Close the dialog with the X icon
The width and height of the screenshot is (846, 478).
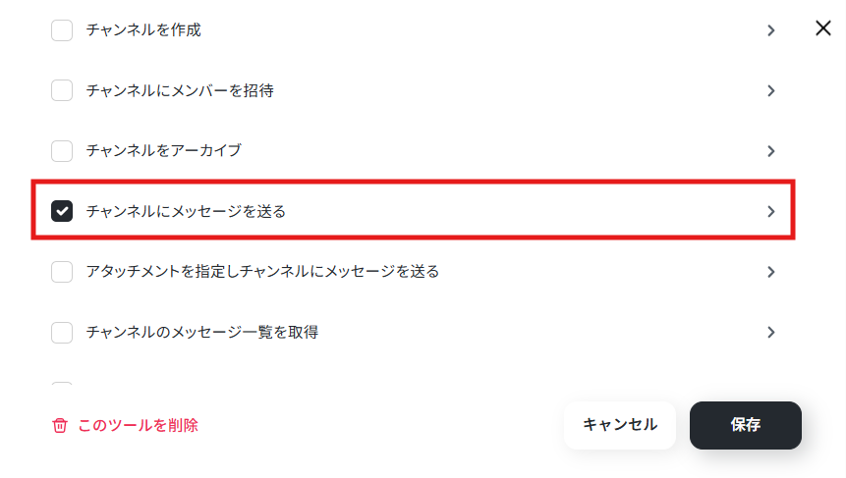[x=822, y=28]
